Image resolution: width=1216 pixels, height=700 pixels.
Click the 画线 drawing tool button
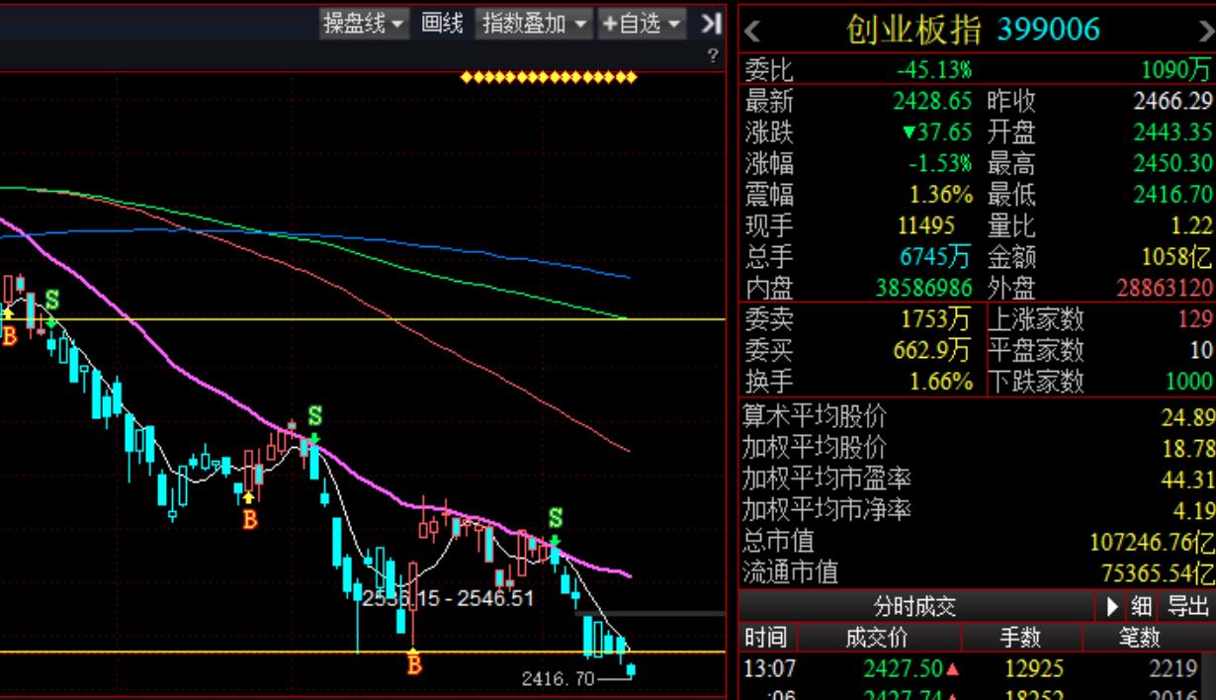pyautogui.click(x=442, y=24)
